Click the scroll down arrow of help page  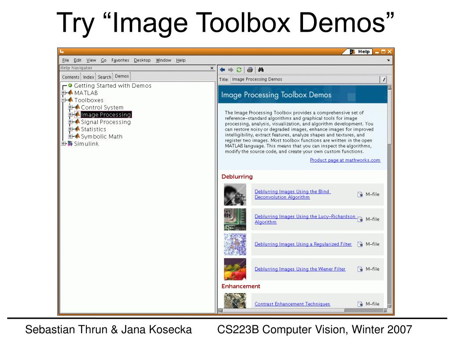click(389, 306)
